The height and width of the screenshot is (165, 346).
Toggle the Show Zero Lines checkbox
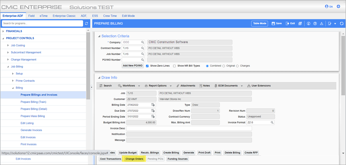[x=147, y=66]
